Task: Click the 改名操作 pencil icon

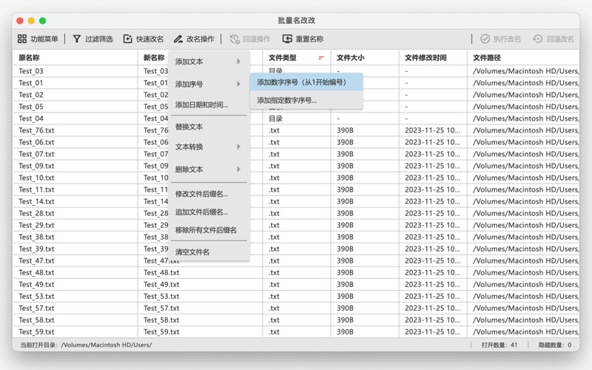Action: pyautogui.click(x=178, y=39)
